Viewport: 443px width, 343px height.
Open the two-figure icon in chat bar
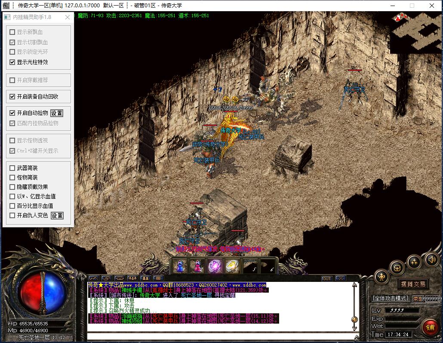145,278
